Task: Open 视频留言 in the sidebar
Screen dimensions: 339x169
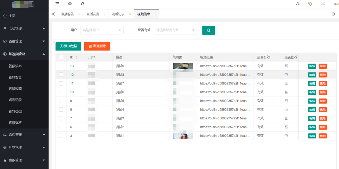Action: click(15, 77)
